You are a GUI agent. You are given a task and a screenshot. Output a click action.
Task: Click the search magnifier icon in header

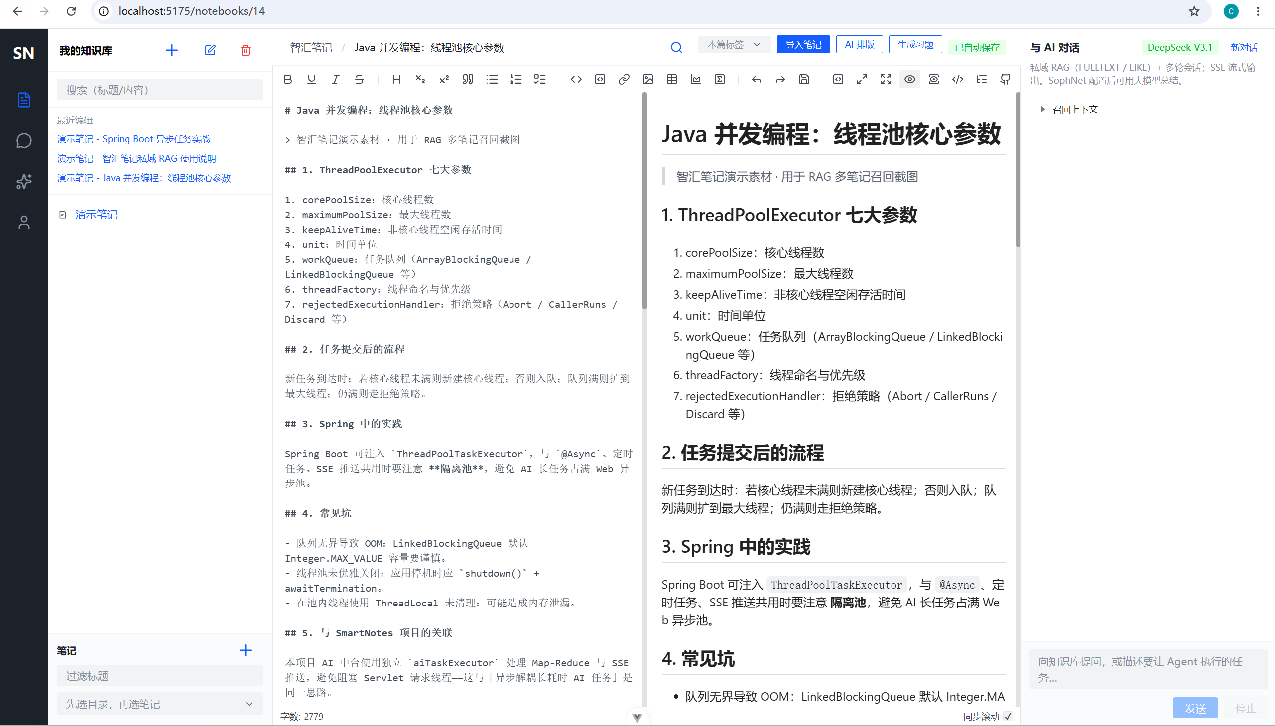tap(676, 47)
